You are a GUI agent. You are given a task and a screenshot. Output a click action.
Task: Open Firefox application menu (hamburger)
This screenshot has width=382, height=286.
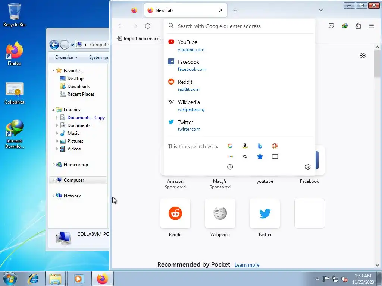371,26
